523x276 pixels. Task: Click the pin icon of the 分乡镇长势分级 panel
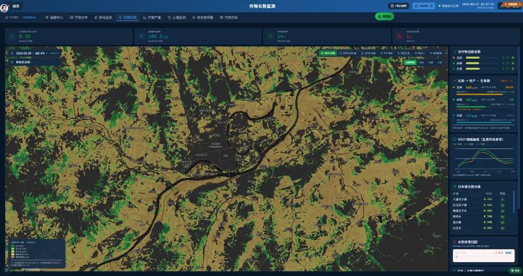point(454,187)
